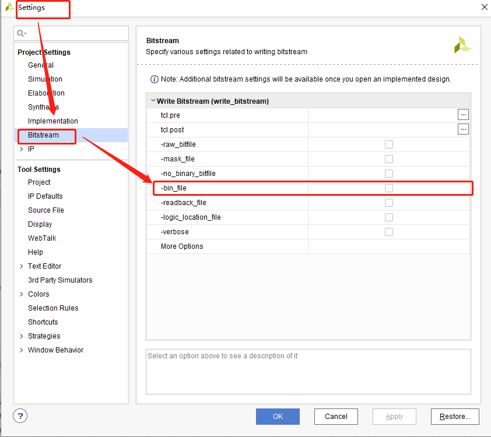Image resolution: width=491 pixels, height=437 pixels.
Task: Expand the Text Editor node
Action: (22, 266)
